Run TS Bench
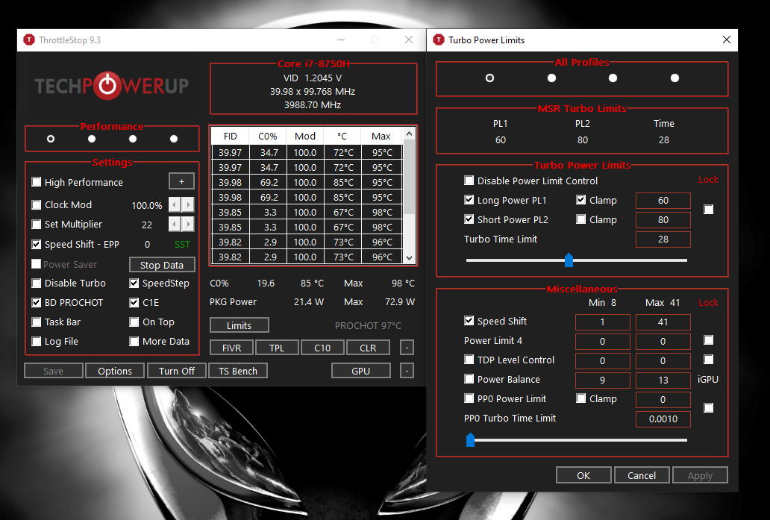Viewport: 770px width, 520px height. click(237, 370)
